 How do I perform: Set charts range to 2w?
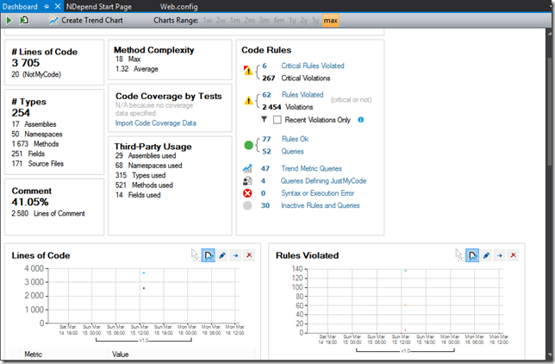(x=221, y=21)
